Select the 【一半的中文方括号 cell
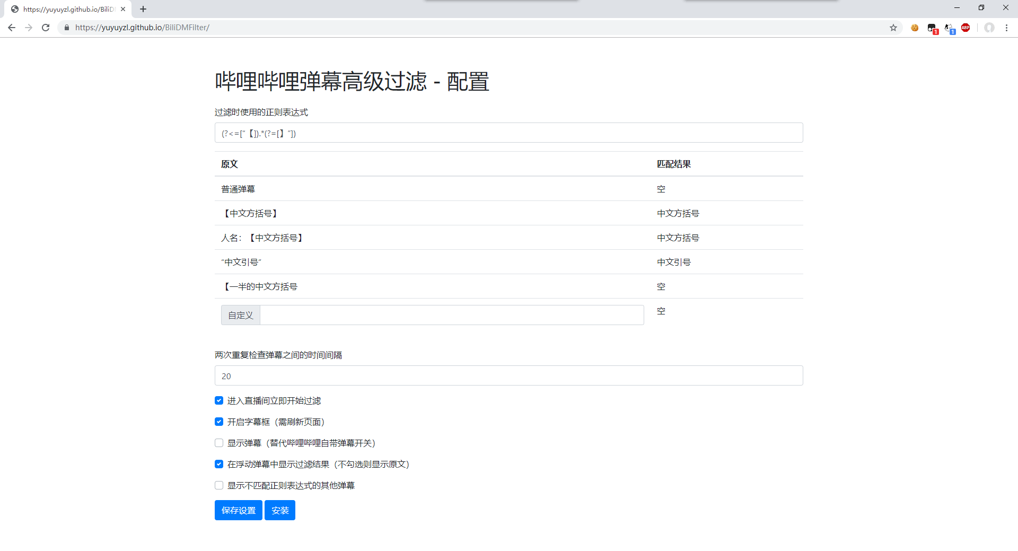Screen dimensions: 1018x551 tap(433, 286)
